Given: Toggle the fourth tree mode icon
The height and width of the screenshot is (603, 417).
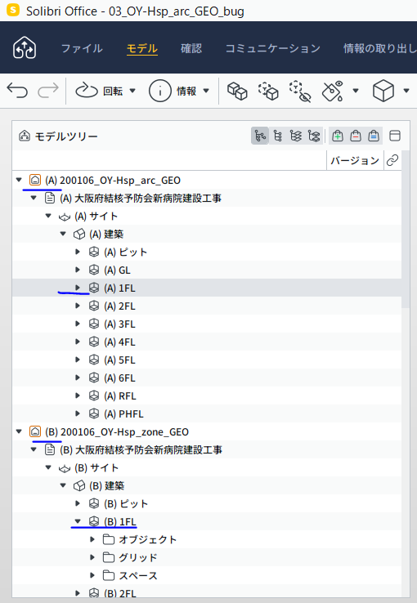Looking at the screenshot, I should [x=314, y=136].
